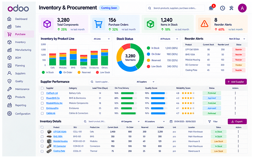
Task: Click the Sales chart icon in sidebar
Action: click(x=10, y=26)
